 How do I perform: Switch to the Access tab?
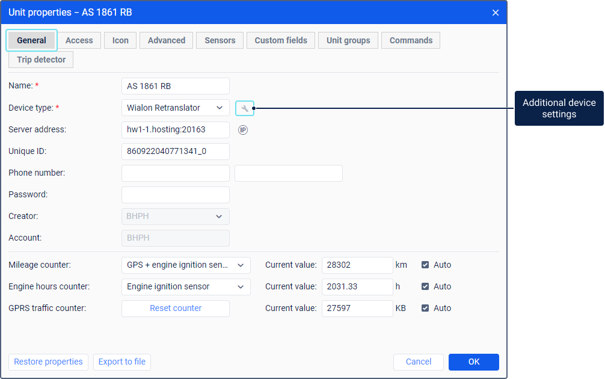pos(79,40)
